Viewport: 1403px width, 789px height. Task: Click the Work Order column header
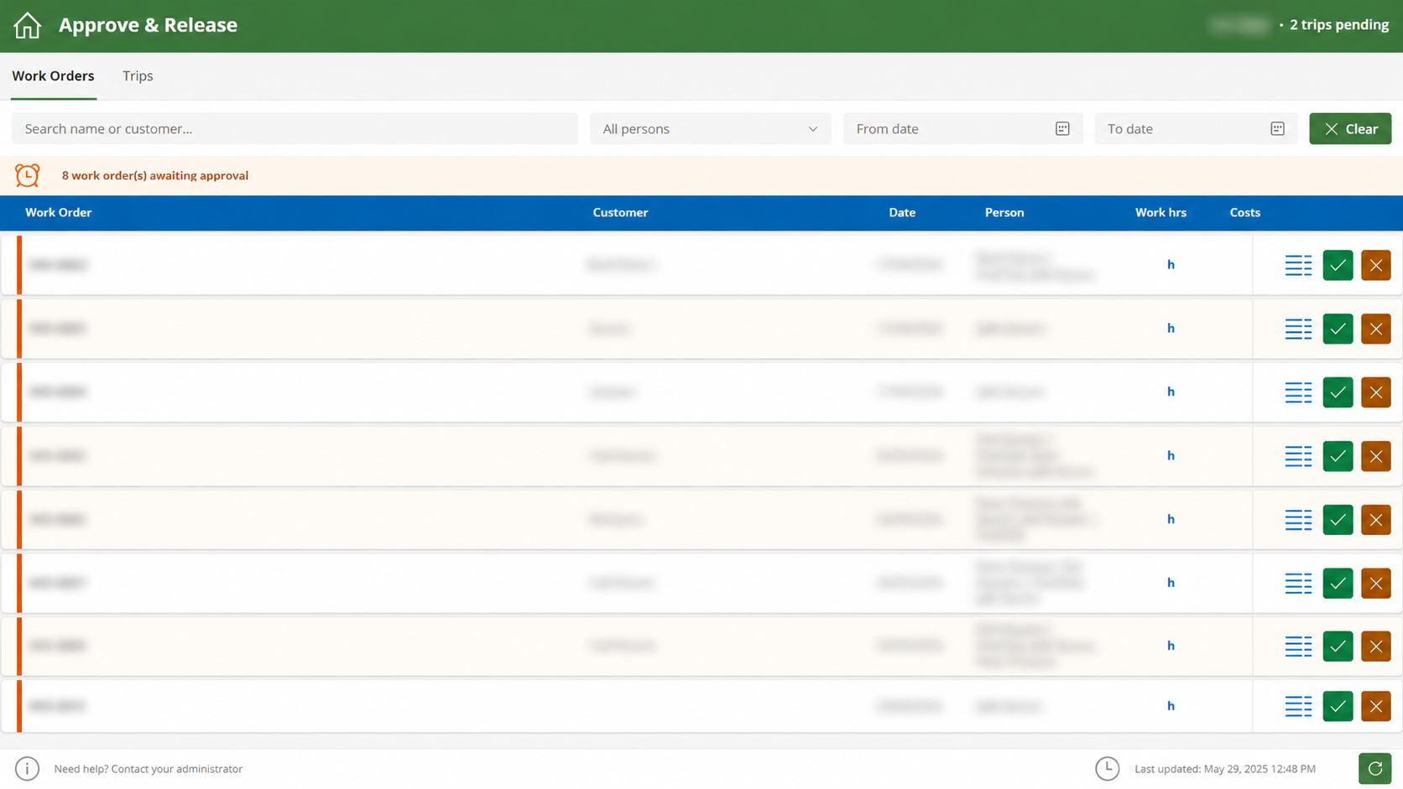click(x=58, y=213)
